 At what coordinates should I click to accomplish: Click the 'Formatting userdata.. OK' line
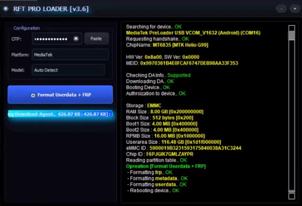(157, 184)
